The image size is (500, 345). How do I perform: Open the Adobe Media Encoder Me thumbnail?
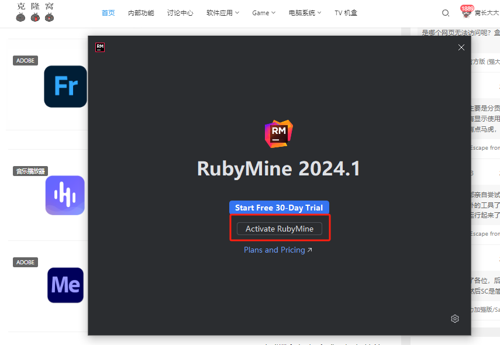pos(65,285)
